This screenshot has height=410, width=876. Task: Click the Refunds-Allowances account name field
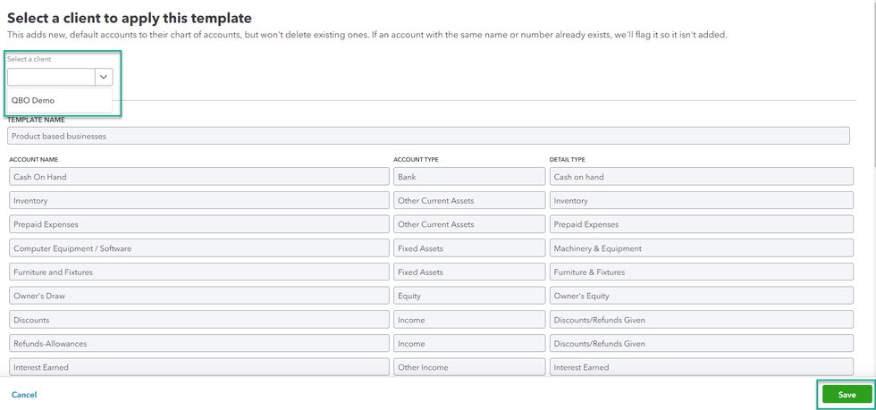click(x=198, y=343)
